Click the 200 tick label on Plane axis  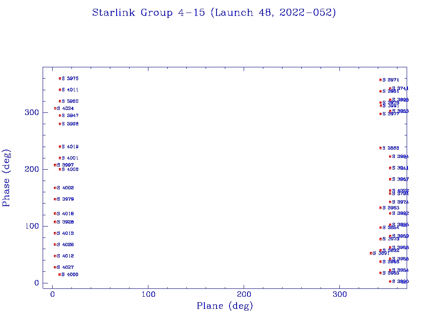click(x=244, y=295)
